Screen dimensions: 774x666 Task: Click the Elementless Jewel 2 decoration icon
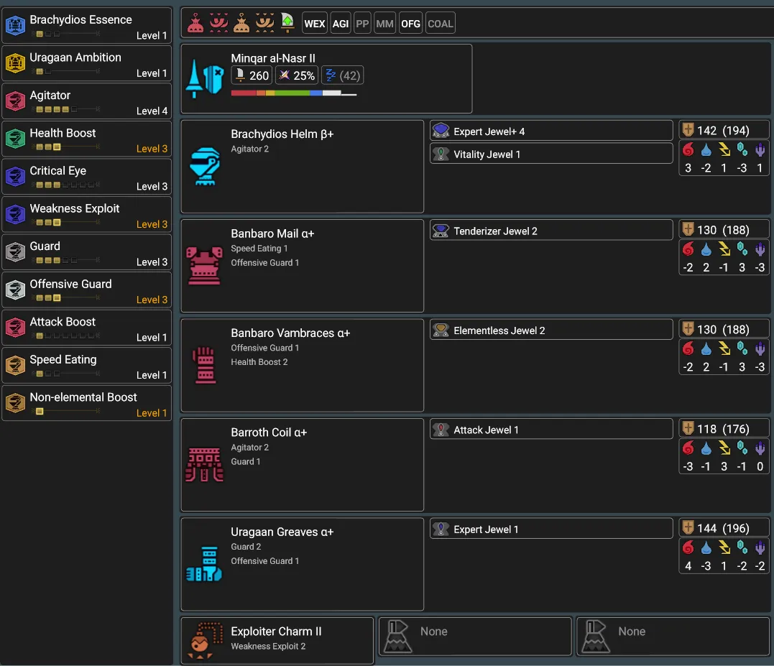pos(441,330)
